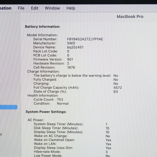Screen dimensions: 157x157
Task: Click the AC Power section label
Action: pos(36,120)
